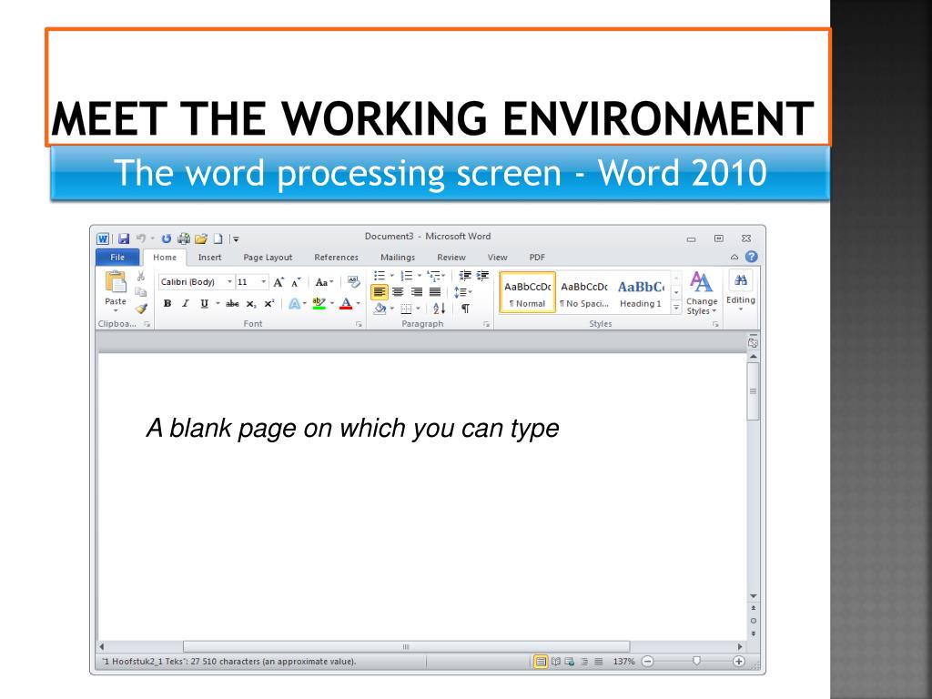932x699 pixels.
Task: Minimize the ribbon with the caret button
Action: [734, 258]
